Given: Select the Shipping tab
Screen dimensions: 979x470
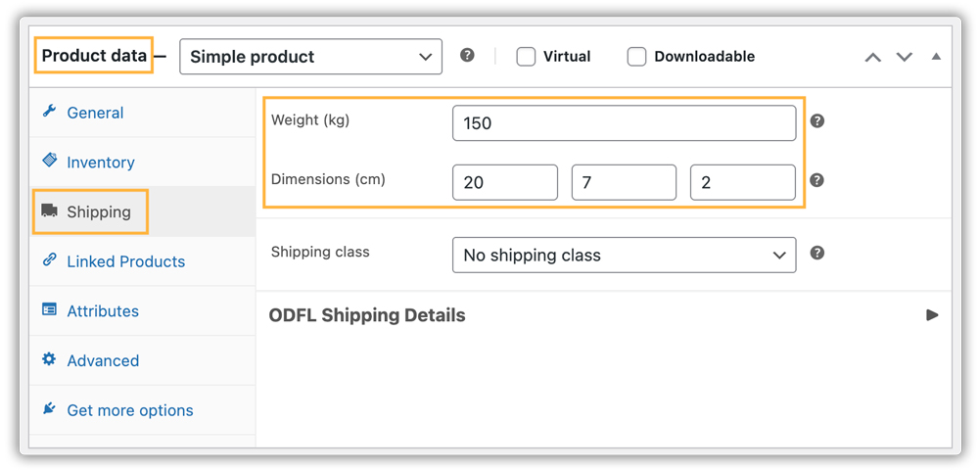Looking at the screenshot, I should [142, 211].
